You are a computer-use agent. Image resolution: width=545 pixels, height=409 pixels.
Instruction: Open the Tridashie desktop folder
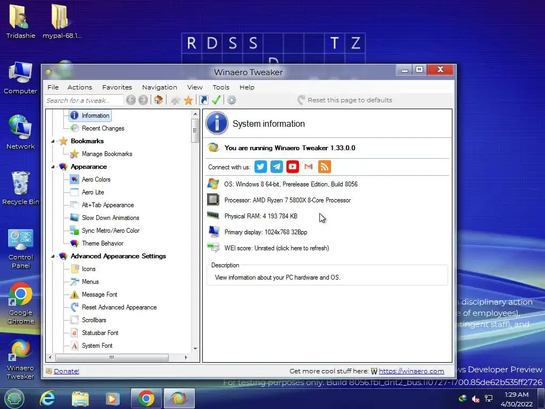pyautogui.click(x=21, y=21)
